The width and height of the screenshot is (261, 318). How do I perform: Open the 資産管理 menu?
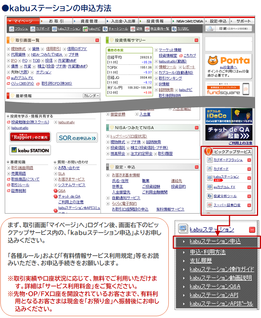[x=89, y=21]
